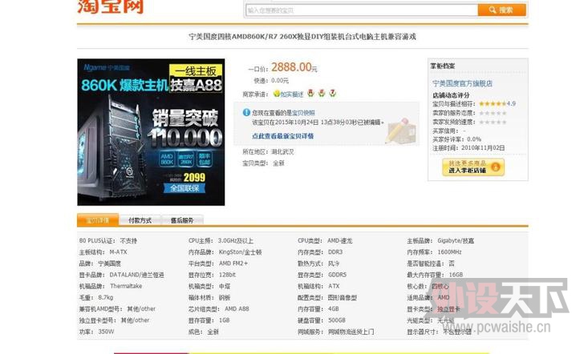
Task: Switch to the 售后服务 tab
Action: (x=182, y=220)
